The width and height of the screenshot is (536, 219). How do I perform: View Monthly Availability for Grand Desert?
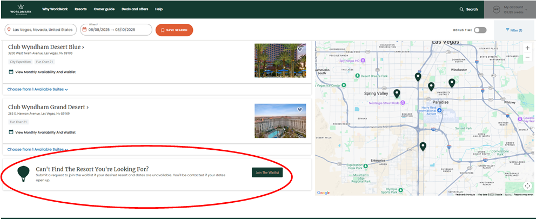[x=42, y=132]
